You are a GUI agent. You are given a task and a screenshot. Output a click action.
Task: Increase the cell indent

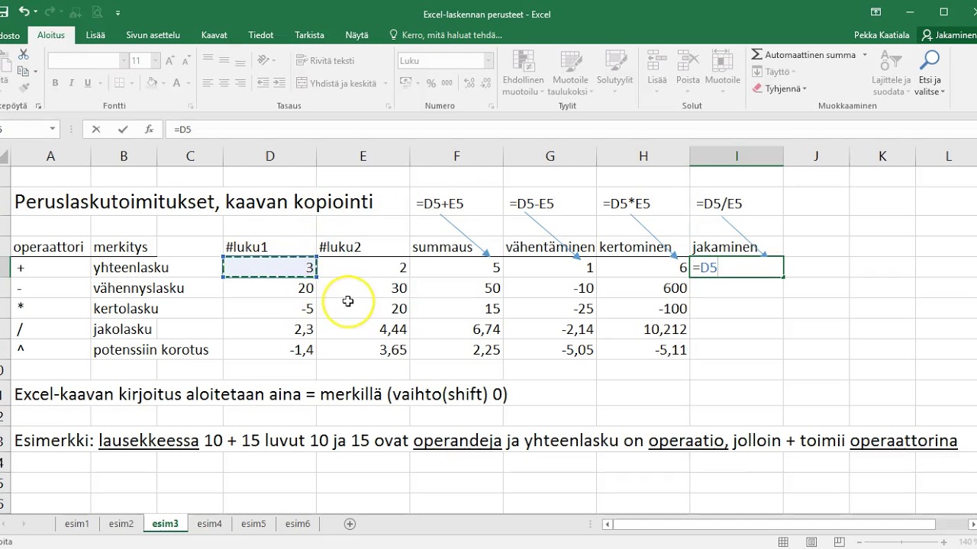281,83
